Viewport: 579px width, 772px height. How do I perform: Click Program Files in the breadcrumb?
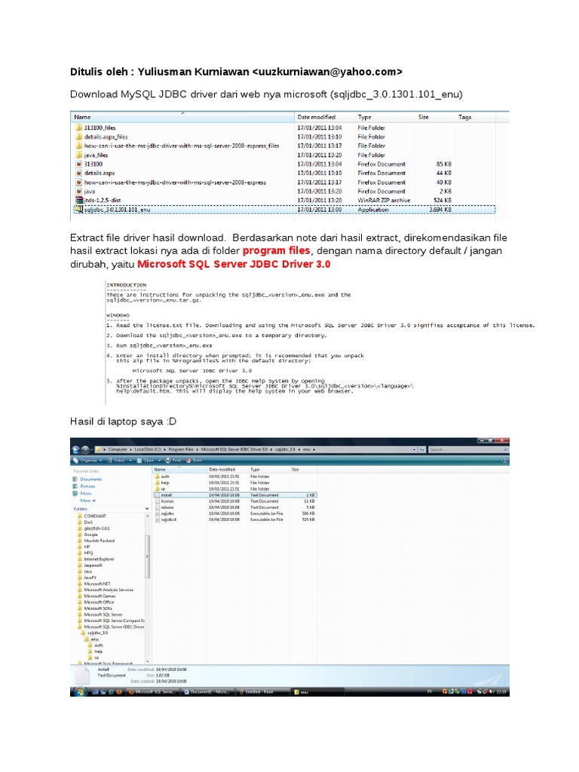181,449
